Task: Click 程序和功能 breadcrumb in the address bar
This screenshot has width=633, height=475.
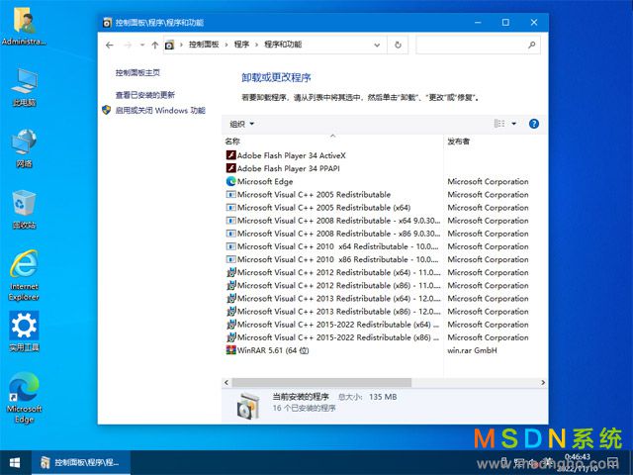Action: click(283, 45)
